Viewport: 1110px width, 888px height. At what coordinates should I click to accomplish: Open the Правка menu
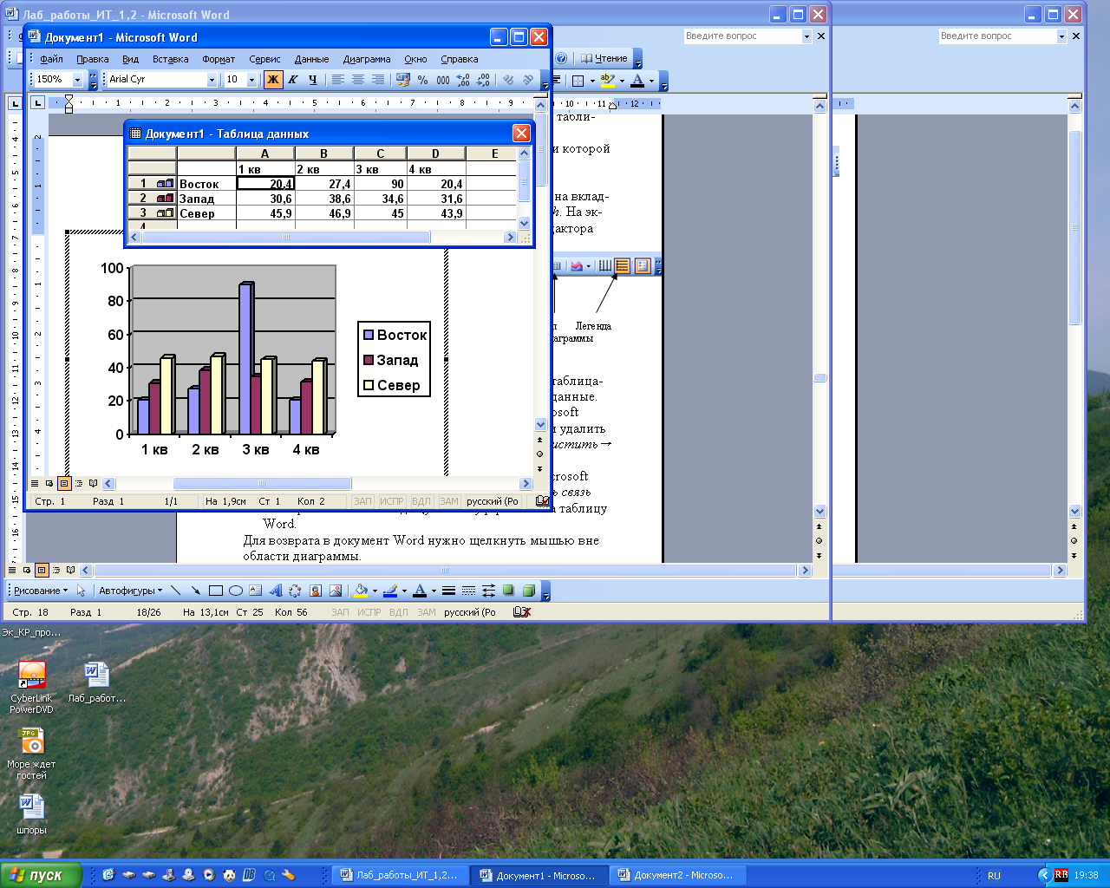(92, 59)
